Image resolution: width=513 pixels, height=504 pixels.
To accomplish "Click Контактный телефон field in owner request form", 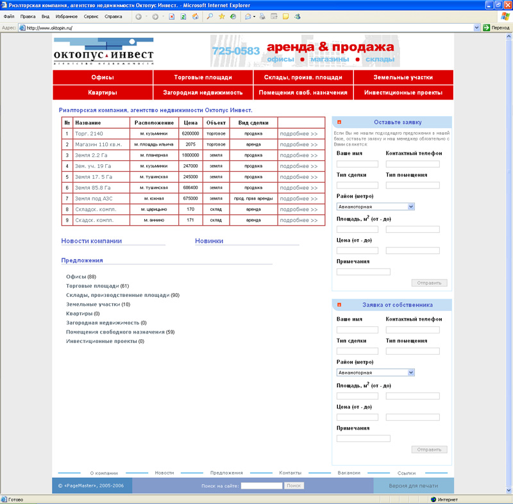I will point(412,330).
